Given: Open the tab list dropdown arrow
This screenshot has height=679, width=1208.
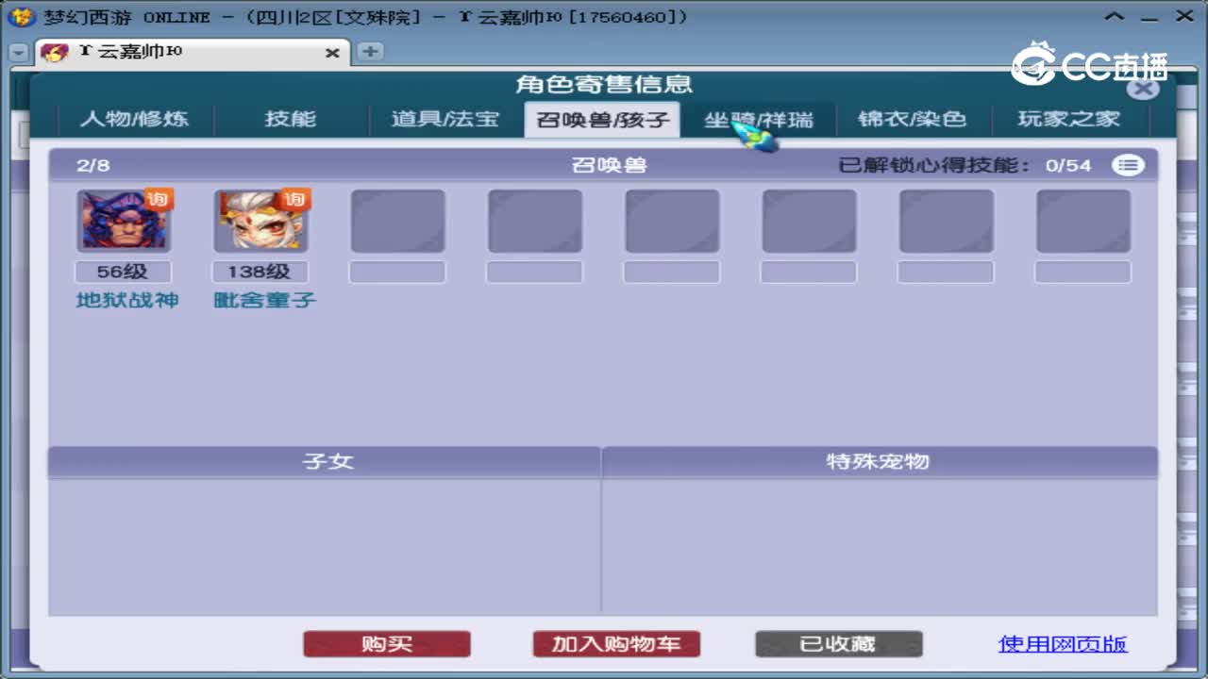Looking at the screenshot, I should (18, 53).
